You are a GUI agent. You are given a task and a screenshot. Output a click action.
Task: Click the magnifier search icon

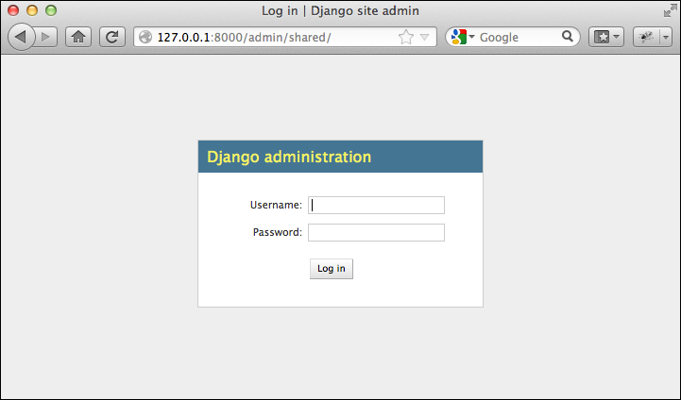(x=568, y=37)
